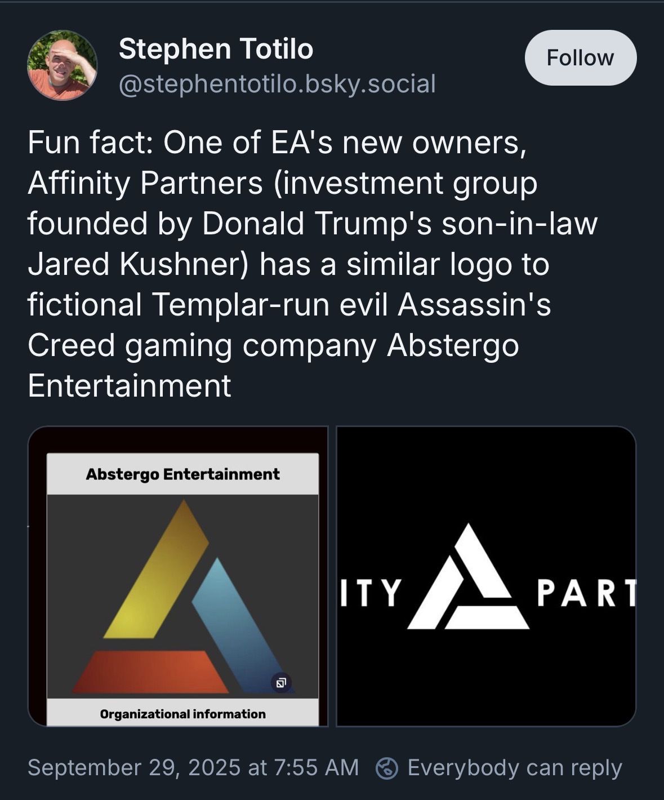Click the "Everybody can reply" label
664x800 pixels.
[x=514, y=768]
